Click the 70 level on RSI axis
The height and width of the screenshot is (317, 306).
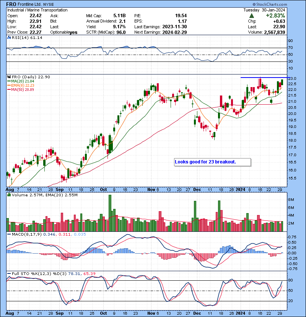tap(291, 48)
